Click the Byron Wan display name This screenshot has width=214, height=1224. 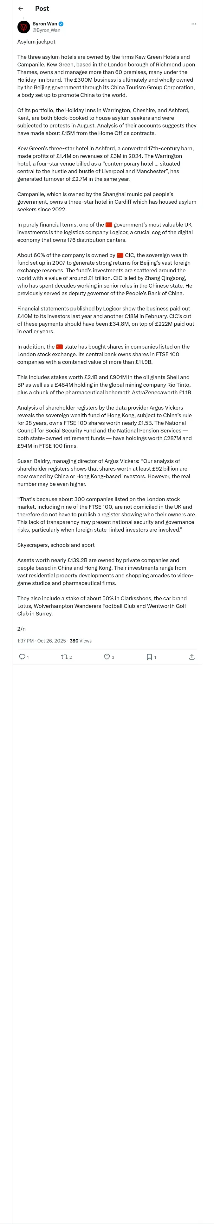click(x=45, y=24)
